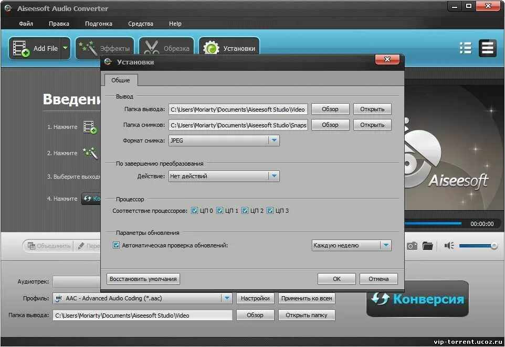Toggle the ЦП 3 checkbox
The height and width of the screenshot is (347, 505).
click(270, 211)
